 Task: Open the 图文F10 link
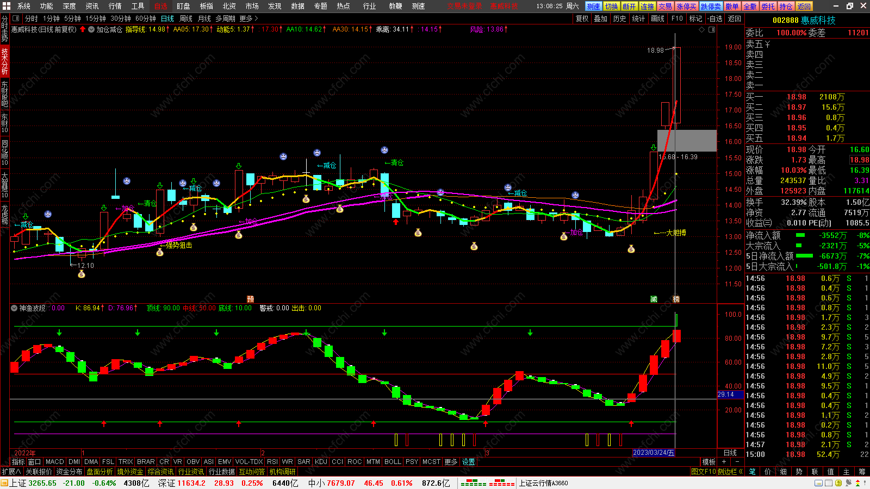coord(704,472)
